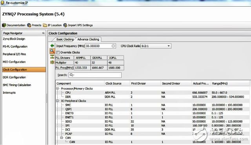
Task: Click the IP Location folder icon
Action: [x=45, y=25]
